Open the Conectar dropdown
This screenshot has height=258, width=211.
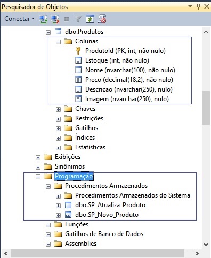(19, 19)
